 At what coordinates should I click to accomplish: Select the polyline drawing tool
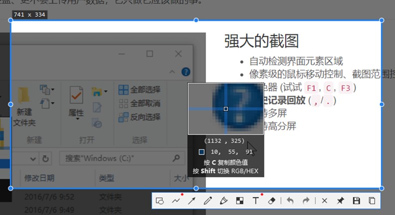pos(176,201)
